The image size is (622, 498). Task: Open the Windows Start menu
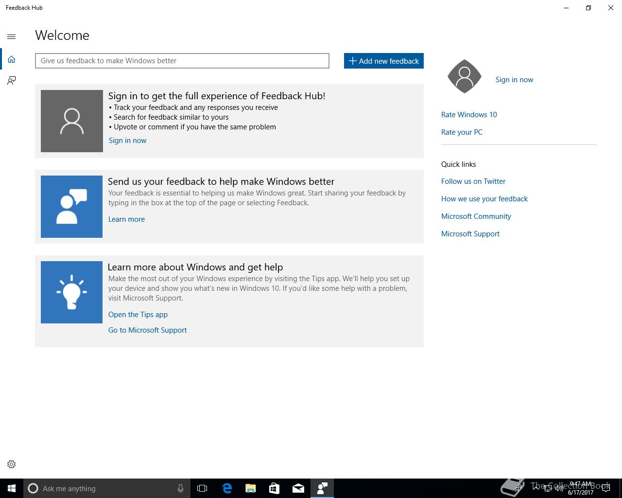[12, 488]
